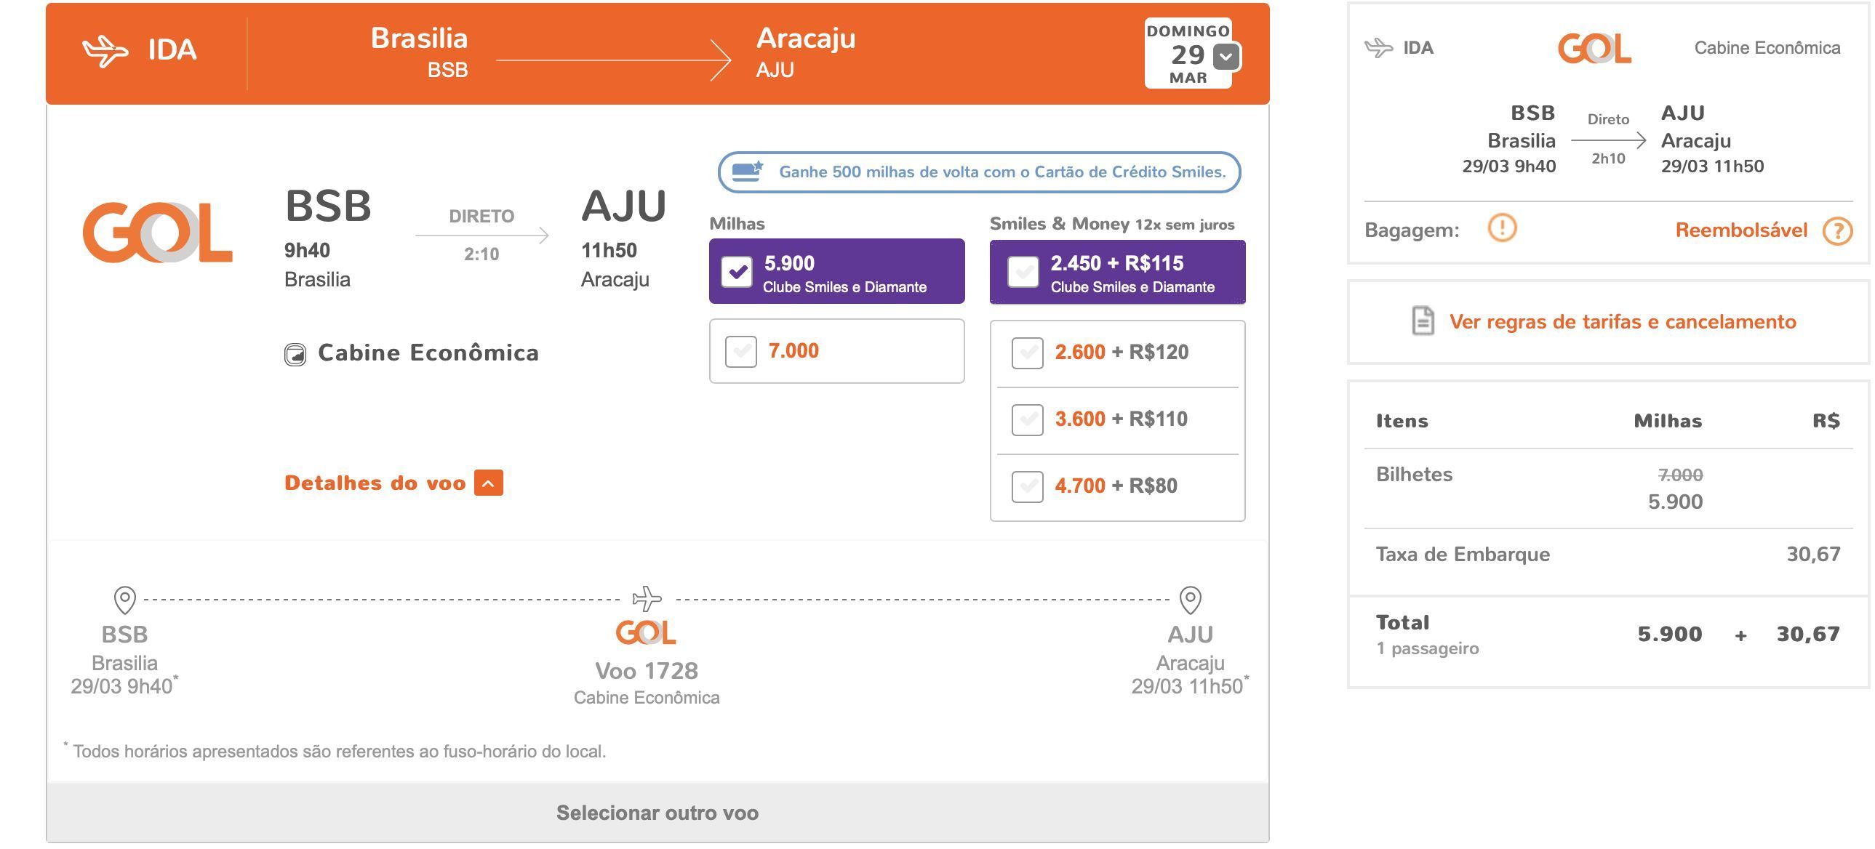Select the 2.600 + R$120 fare checkbox
Viewport: 1875px width, 849px height.
1028,353
